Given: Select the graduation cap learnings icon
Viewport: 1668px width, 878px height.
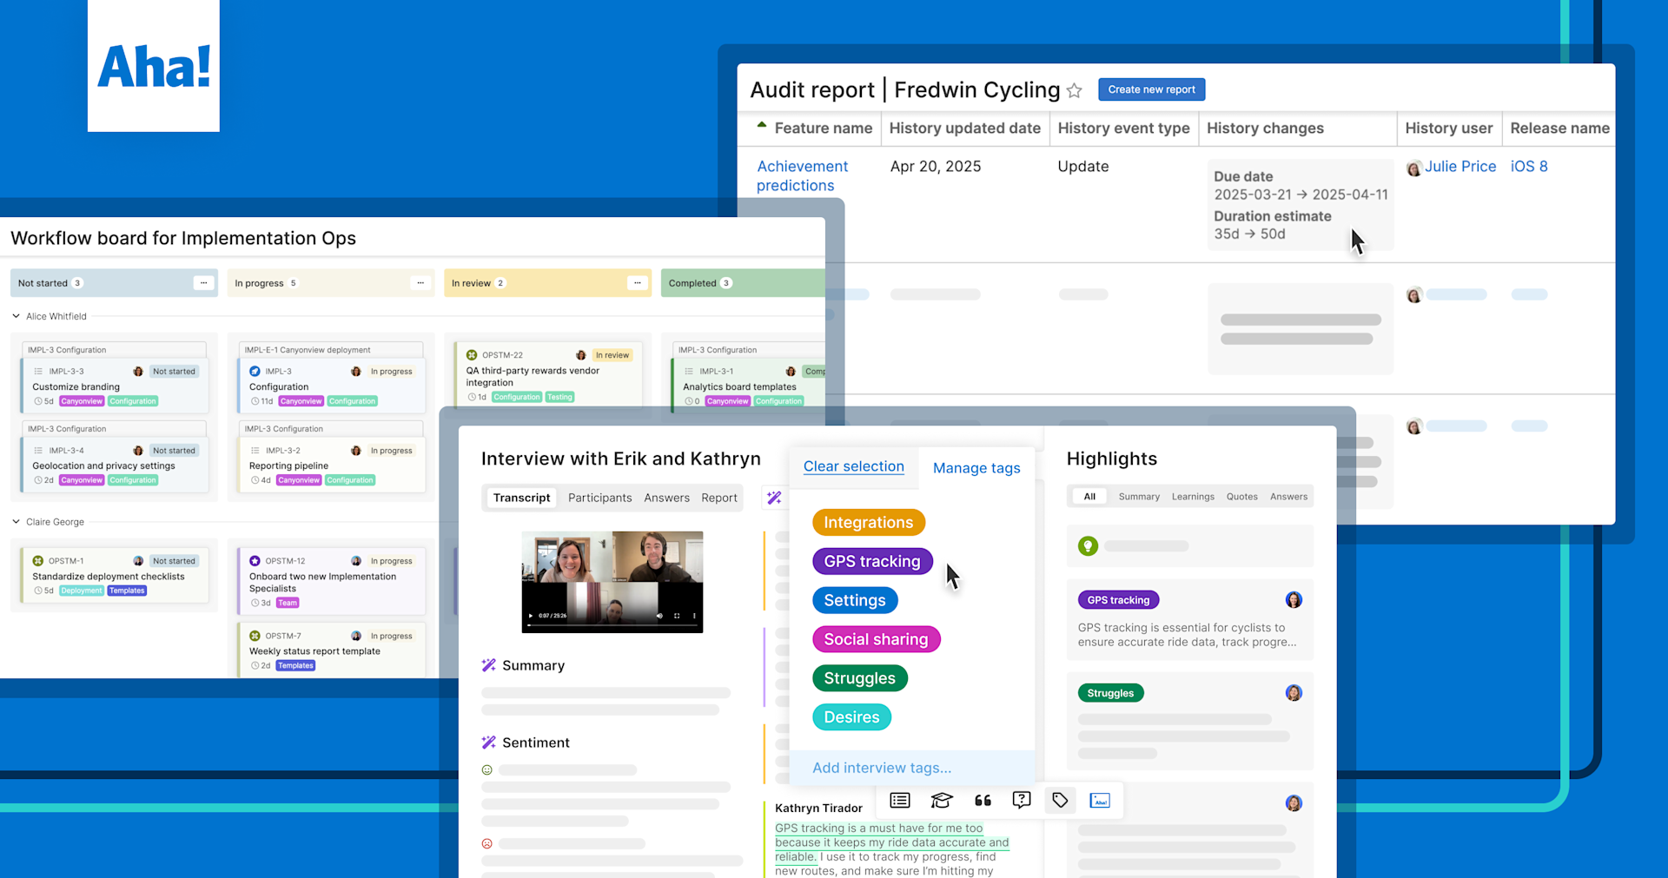Looking at the screenshot, I should click(942, 800).
